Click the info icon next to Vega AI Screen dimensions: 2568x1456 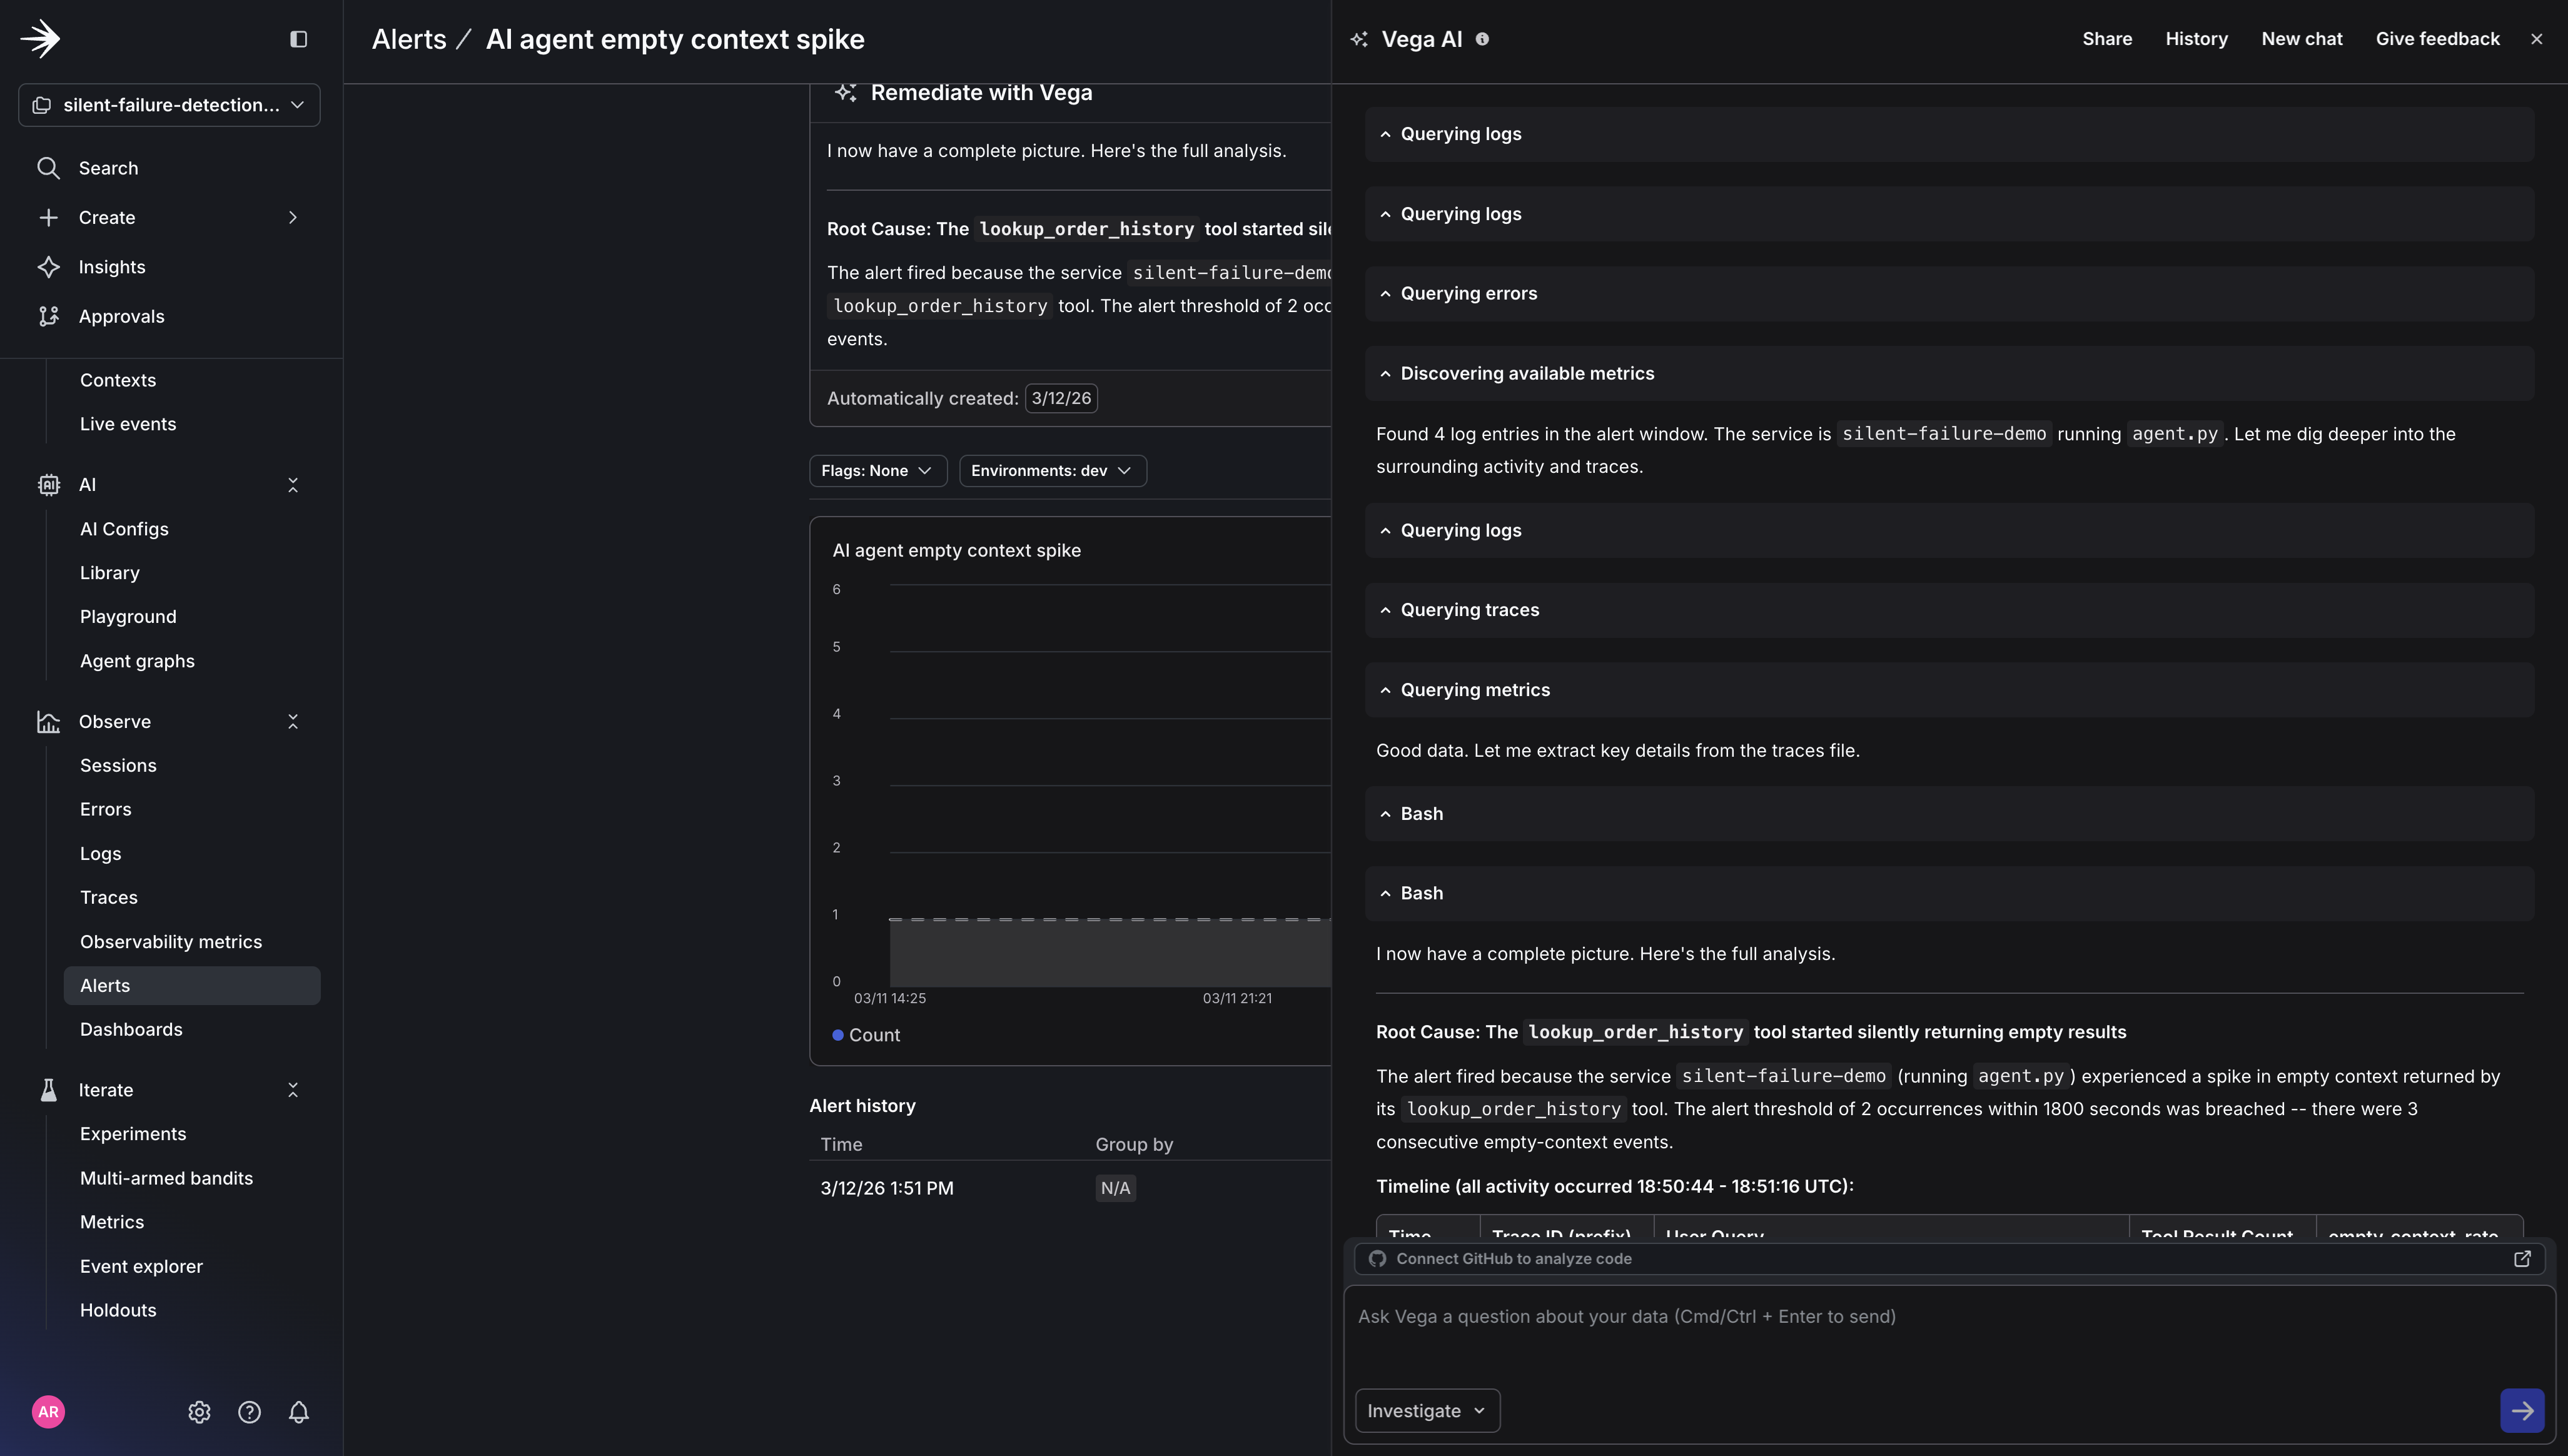pos(1483,38)
